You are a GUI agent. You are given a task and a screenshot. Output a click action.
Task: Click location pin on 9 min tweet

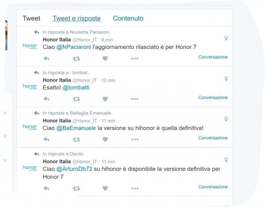click(226, 38)
